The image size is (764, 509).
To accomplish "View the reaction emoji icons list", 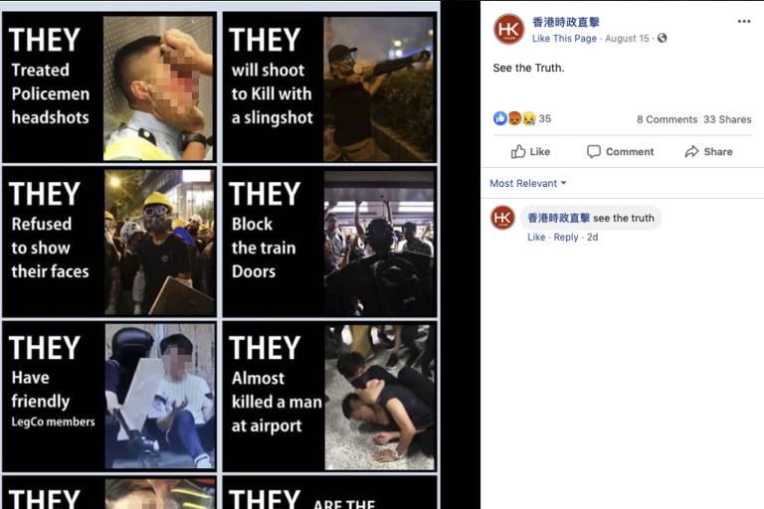I will click(x=514, y=118).
